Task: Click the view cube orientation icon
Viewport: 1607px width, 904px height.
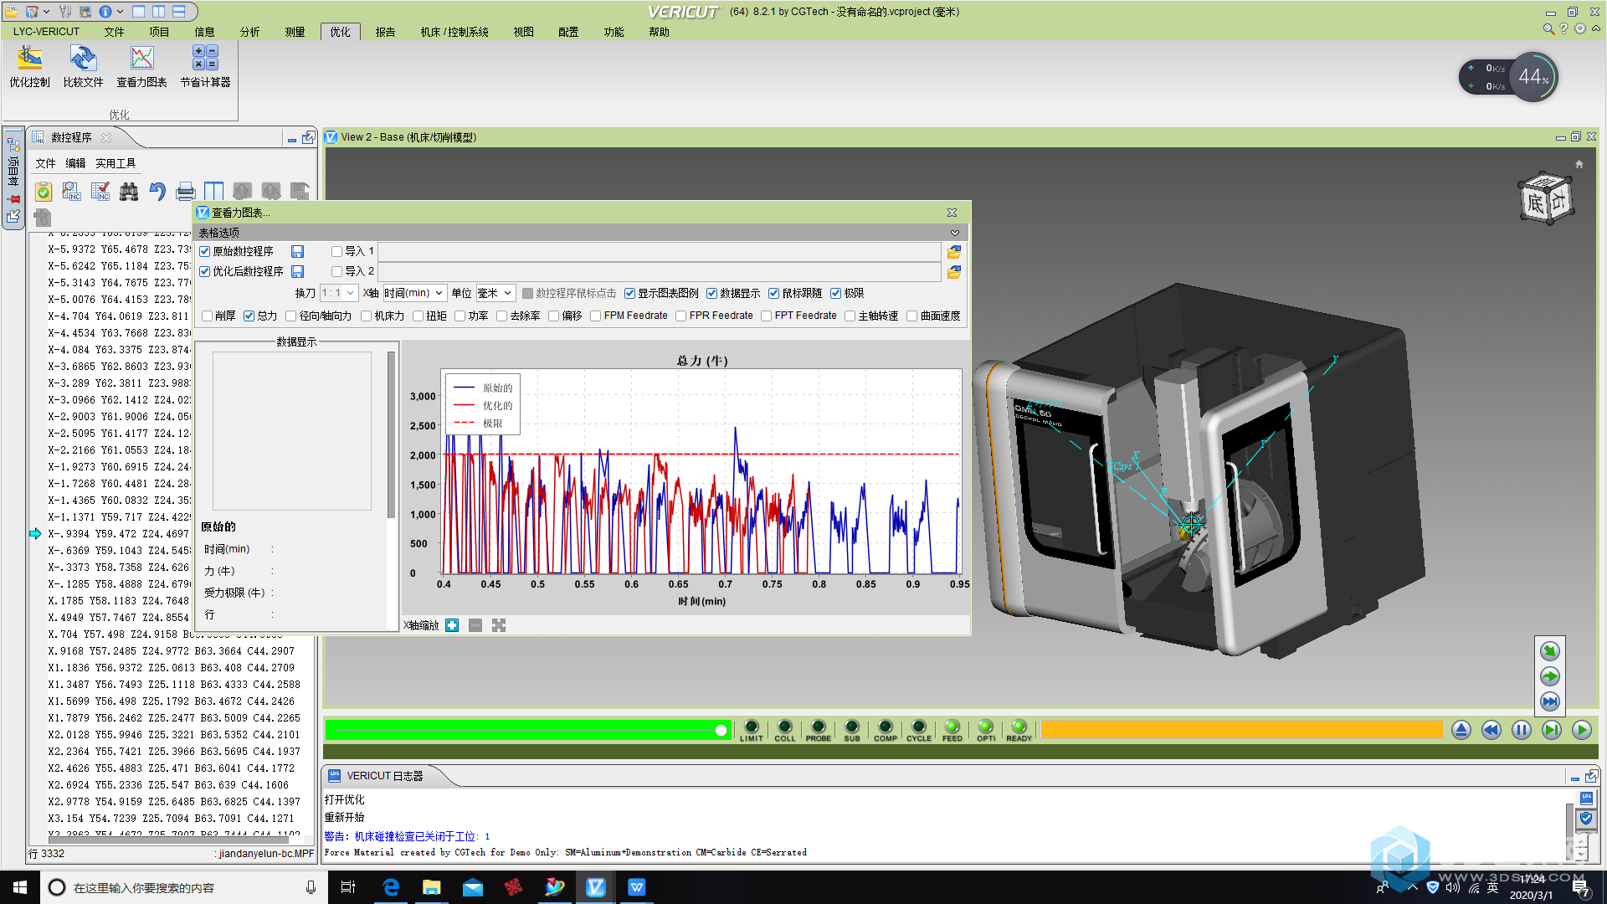Action: pyautogui.click(x=1546, y=198)
